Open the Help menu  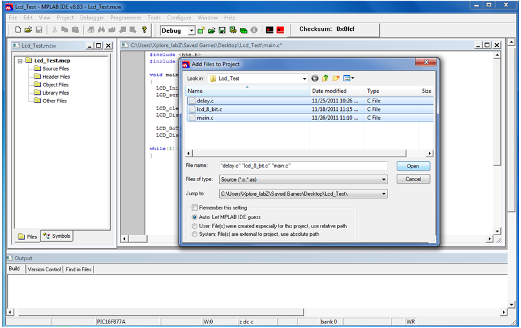click(x=230, y=17)
